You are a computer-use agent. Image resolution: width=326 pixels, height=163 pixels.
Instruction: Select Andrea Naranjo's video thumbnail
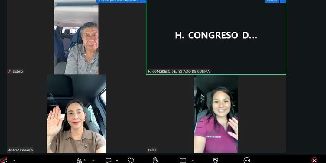(77, 114)
